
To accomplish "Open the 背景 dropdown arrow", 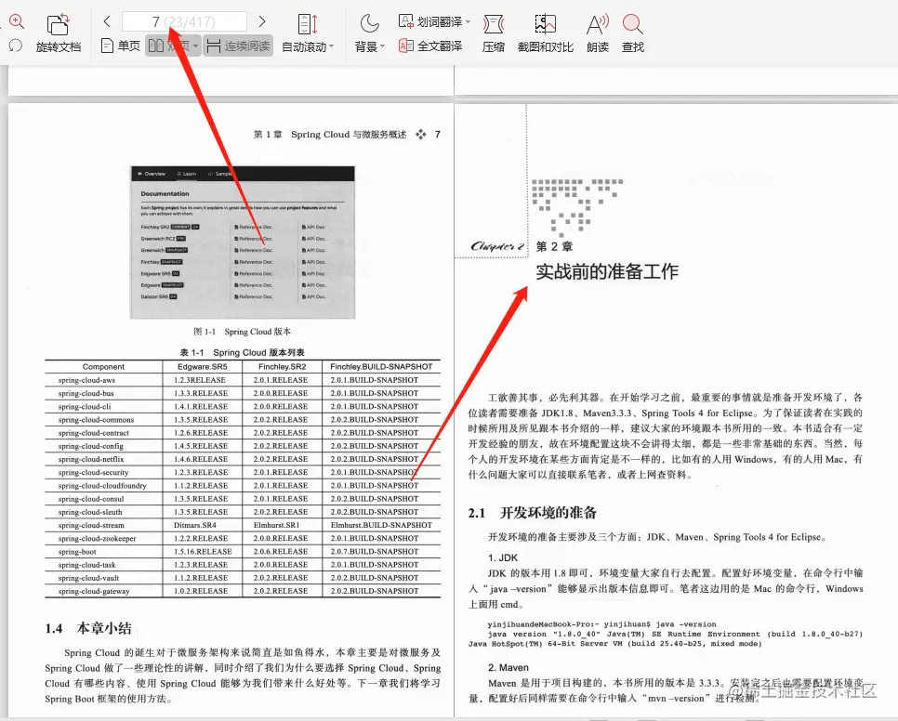I will 383,47.
